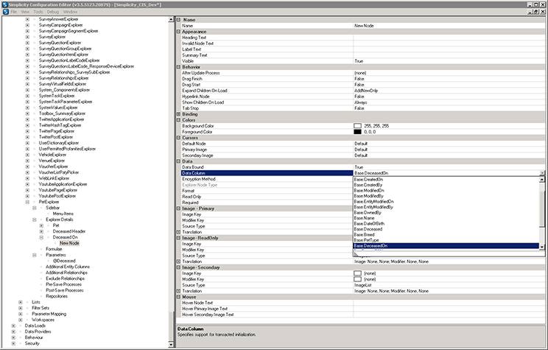Open the Debug menu
The width and height of the screenshot is (548, 350).
tap(53, 12)
